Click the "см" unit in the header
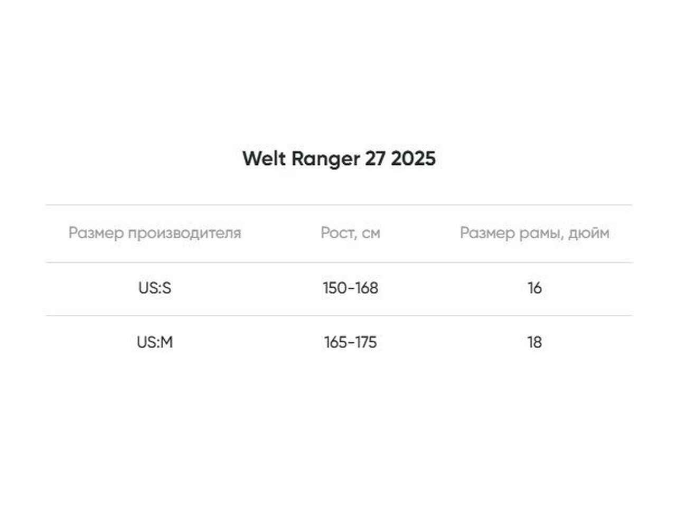Screen dimensions: 676x507 click(x=371, y=233)
